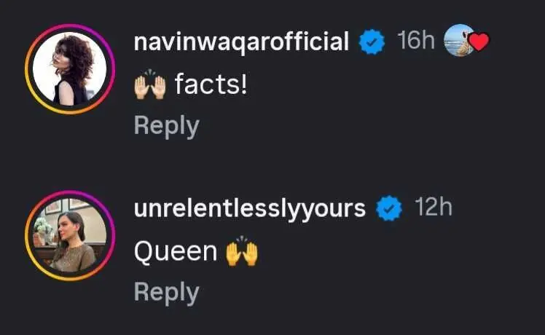Visit the unrelentlesslyyours username link

pos(250,210)
